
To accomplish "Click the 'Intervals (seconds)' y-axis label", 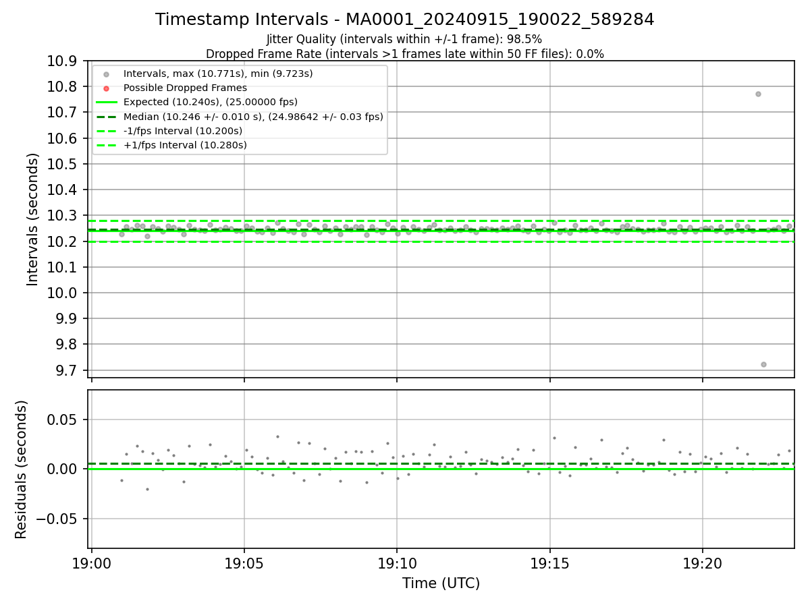I will [x=33, y=219].
